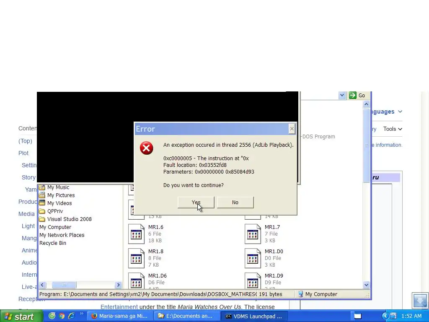The height and width of the screenshot is (322, 429).
Task: Close the Error dialog with X
Action: tap(292, 129)
